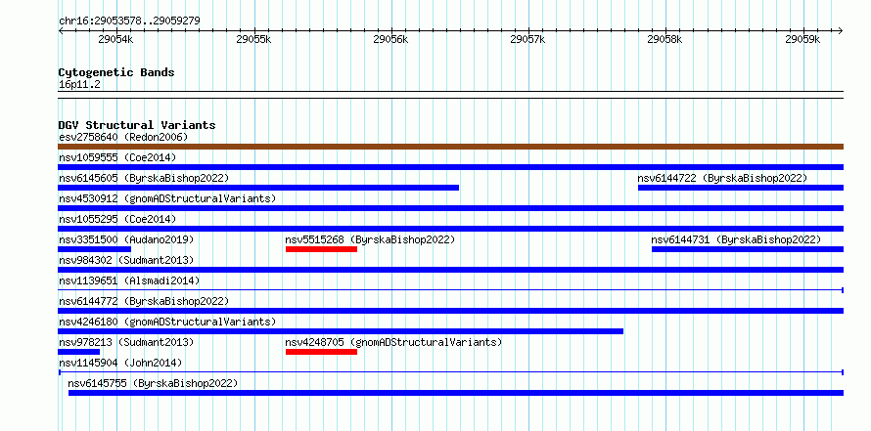Click the 29055k ruler tick label
Viewport: 871px width, 431px height.
coord(253,40)
